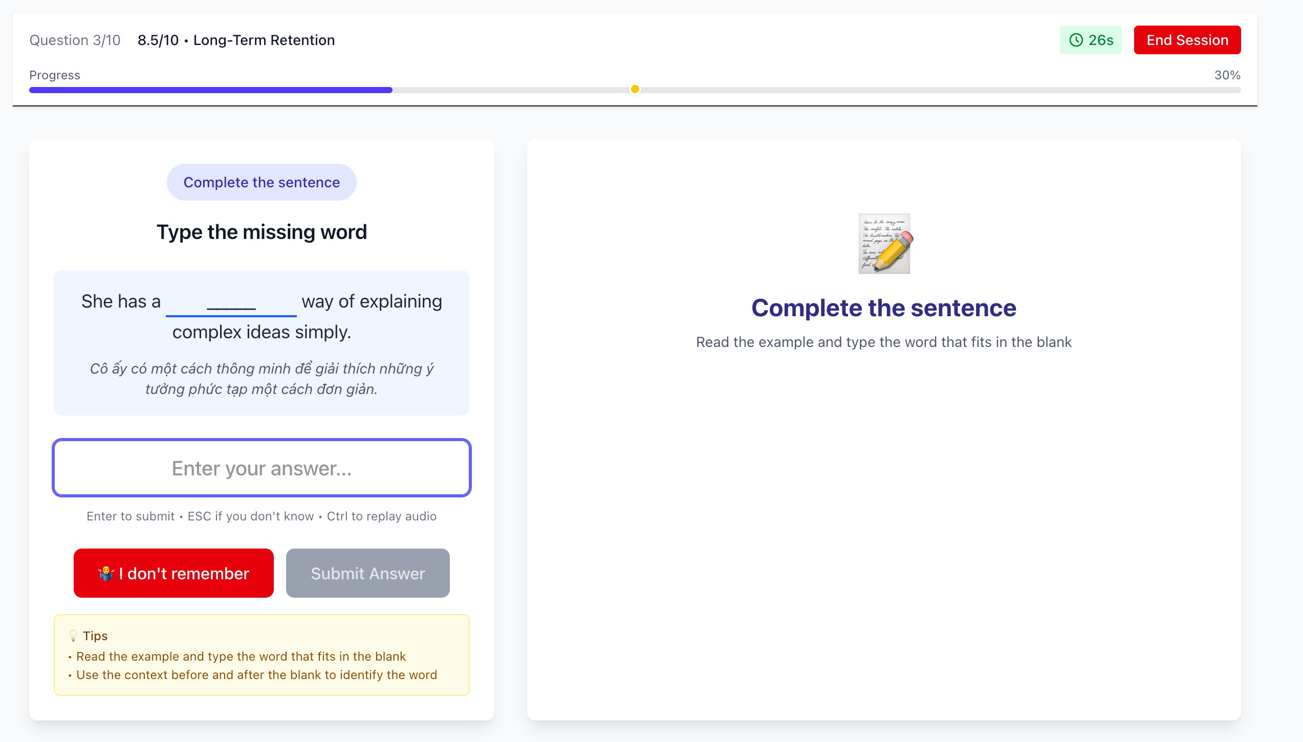Screen dimensions: 1303x742
Task: Click the I don't remember button
Action: (173, 573)
